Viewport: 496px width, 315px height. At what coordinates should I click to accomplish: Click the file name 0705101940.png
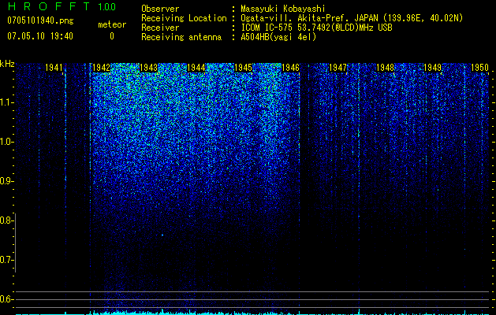coord(40,20)
